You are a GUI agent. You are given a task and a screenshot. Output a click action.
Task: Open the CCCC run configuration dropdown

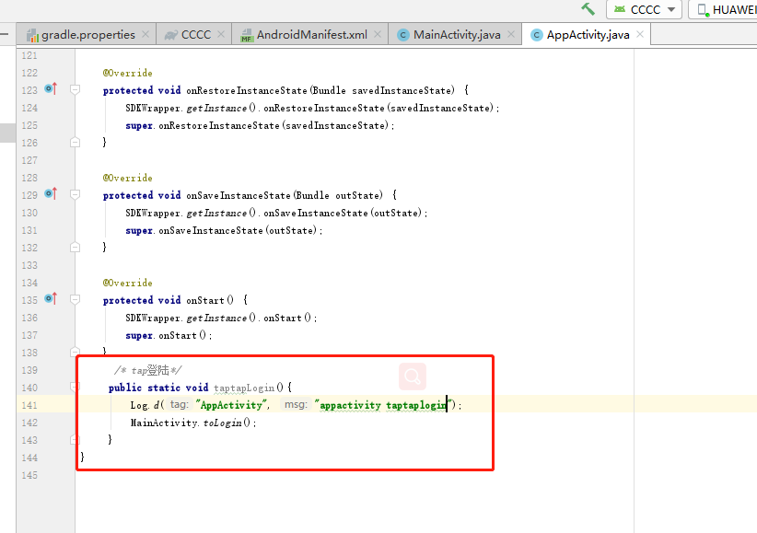[644, 9]
